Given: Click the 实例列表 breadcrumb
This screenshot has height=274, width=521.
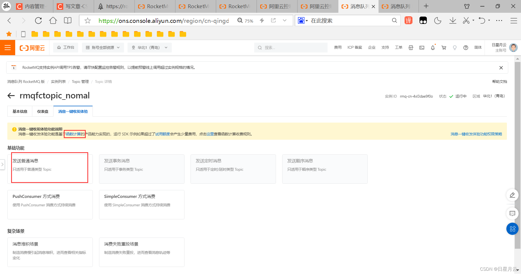Looking at the screenshot, I should click(58, 82).
